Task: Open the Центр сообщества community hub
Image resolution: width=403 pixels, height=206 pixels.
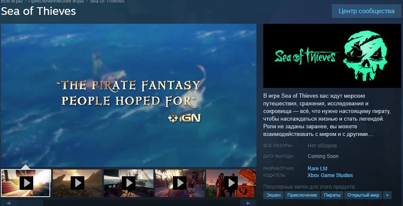Action: tap(366, 11)
